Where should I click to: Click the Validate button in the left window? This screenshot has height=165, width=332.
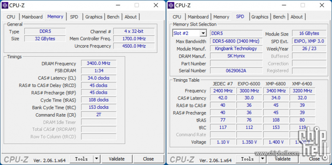pyautogui.click(x=117, y=159)
